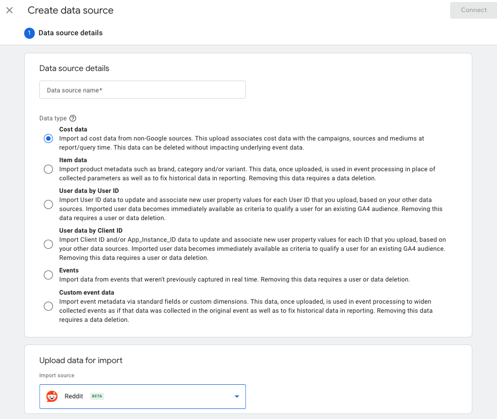Click the Upload data for import heading
This screenshot has width=497, height=419.
click(x=81, y=361)
